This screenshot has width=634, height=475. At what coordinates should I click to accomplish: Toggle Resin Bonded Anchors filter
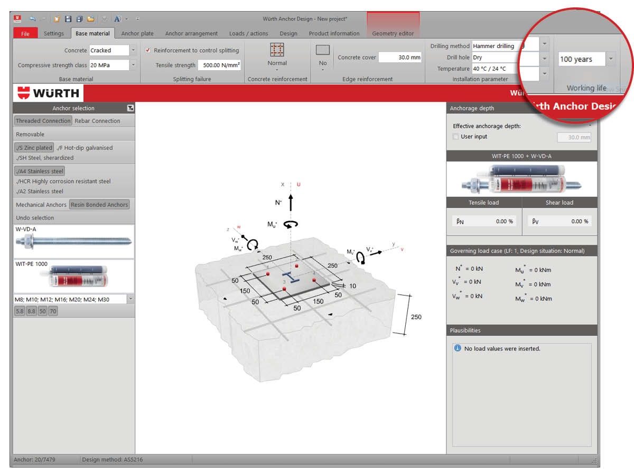coord(100,205)
